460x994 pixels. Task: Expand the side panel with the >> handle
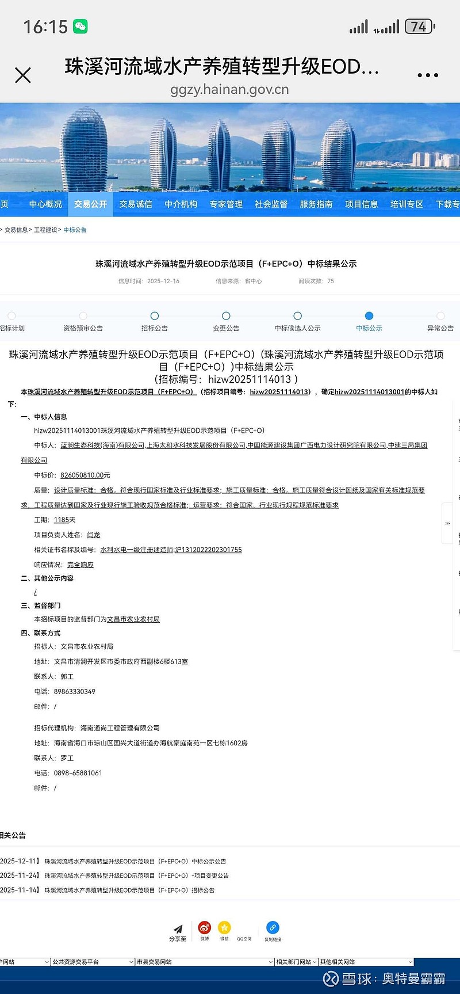(447, 523)
